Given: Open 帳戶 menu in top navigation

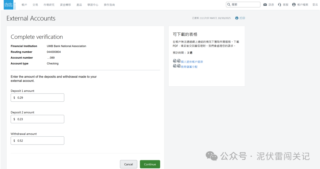Looking at the screenshot, I should pos(24,5).
